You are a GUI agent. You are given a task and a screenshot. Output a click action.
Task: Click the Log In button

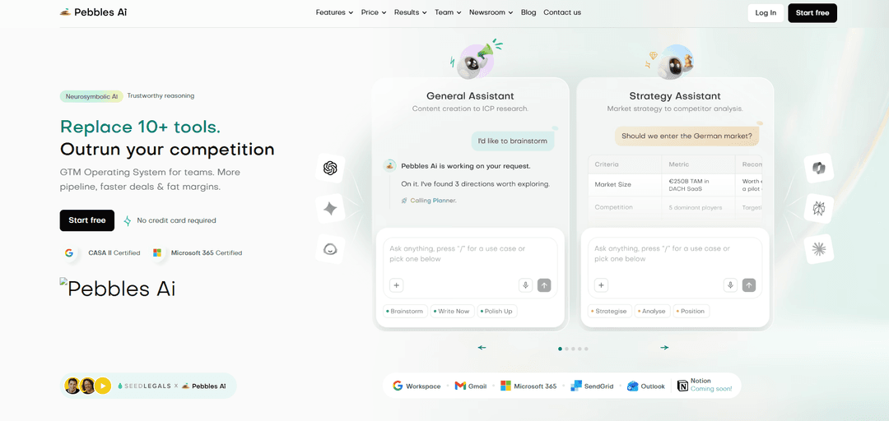point(766,13)
